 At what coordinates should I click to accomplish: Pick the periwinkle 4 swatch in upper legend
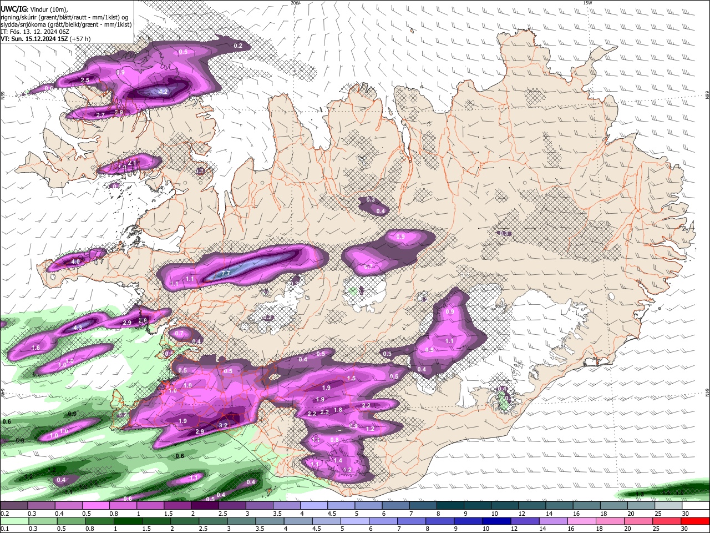tap(313, 506)
